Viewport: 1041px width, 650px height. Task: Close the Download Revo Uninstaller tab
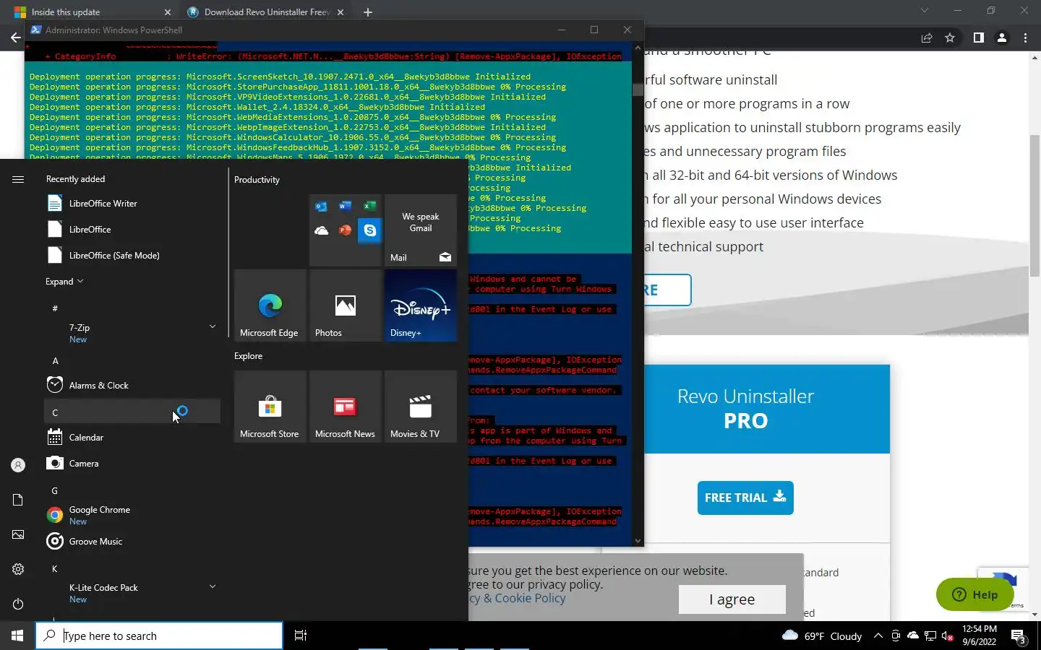pos(340,12)
